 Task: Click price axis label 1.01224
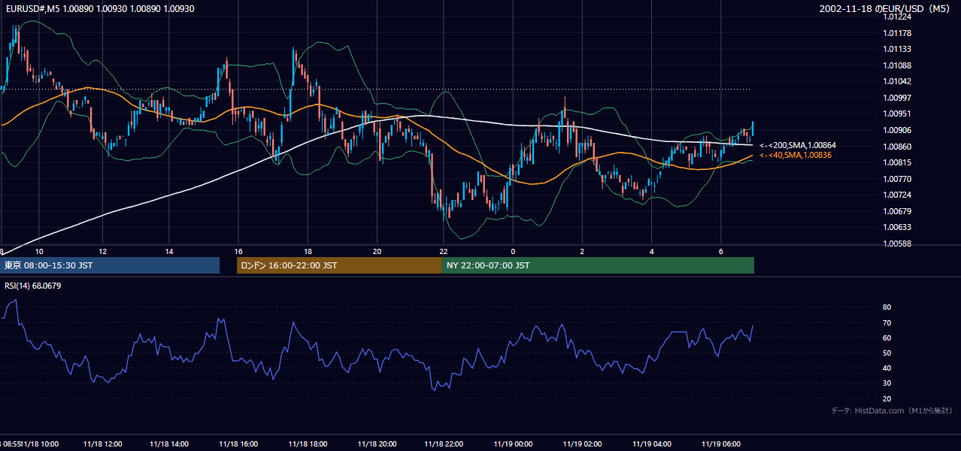pyautogui.click(x=896, y=17)
